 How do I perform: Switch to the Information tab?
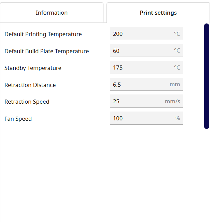[x=52, y=13]
